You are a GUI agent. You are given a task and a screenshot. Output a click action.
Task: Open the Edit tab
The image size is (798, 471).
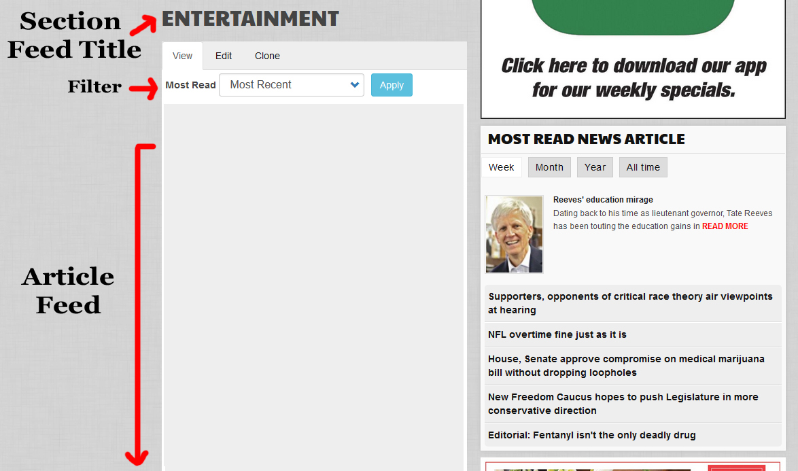coord(224,56)
